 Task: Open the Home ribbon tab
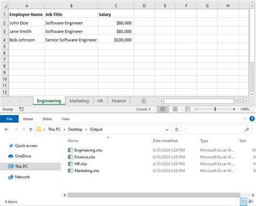(x=28, y=119)
